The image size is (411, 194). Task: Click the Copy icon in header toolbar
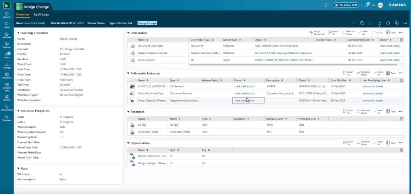point(362,23)
